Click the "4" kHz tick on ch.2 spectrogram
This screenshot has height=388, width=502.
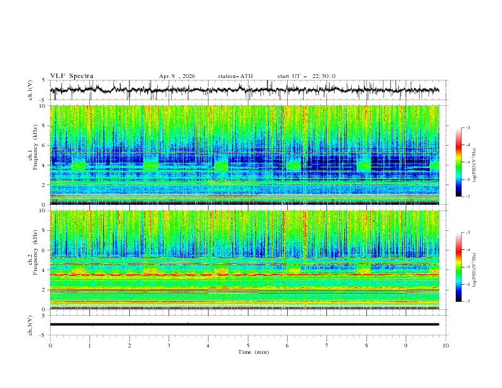tap(44, 270)
